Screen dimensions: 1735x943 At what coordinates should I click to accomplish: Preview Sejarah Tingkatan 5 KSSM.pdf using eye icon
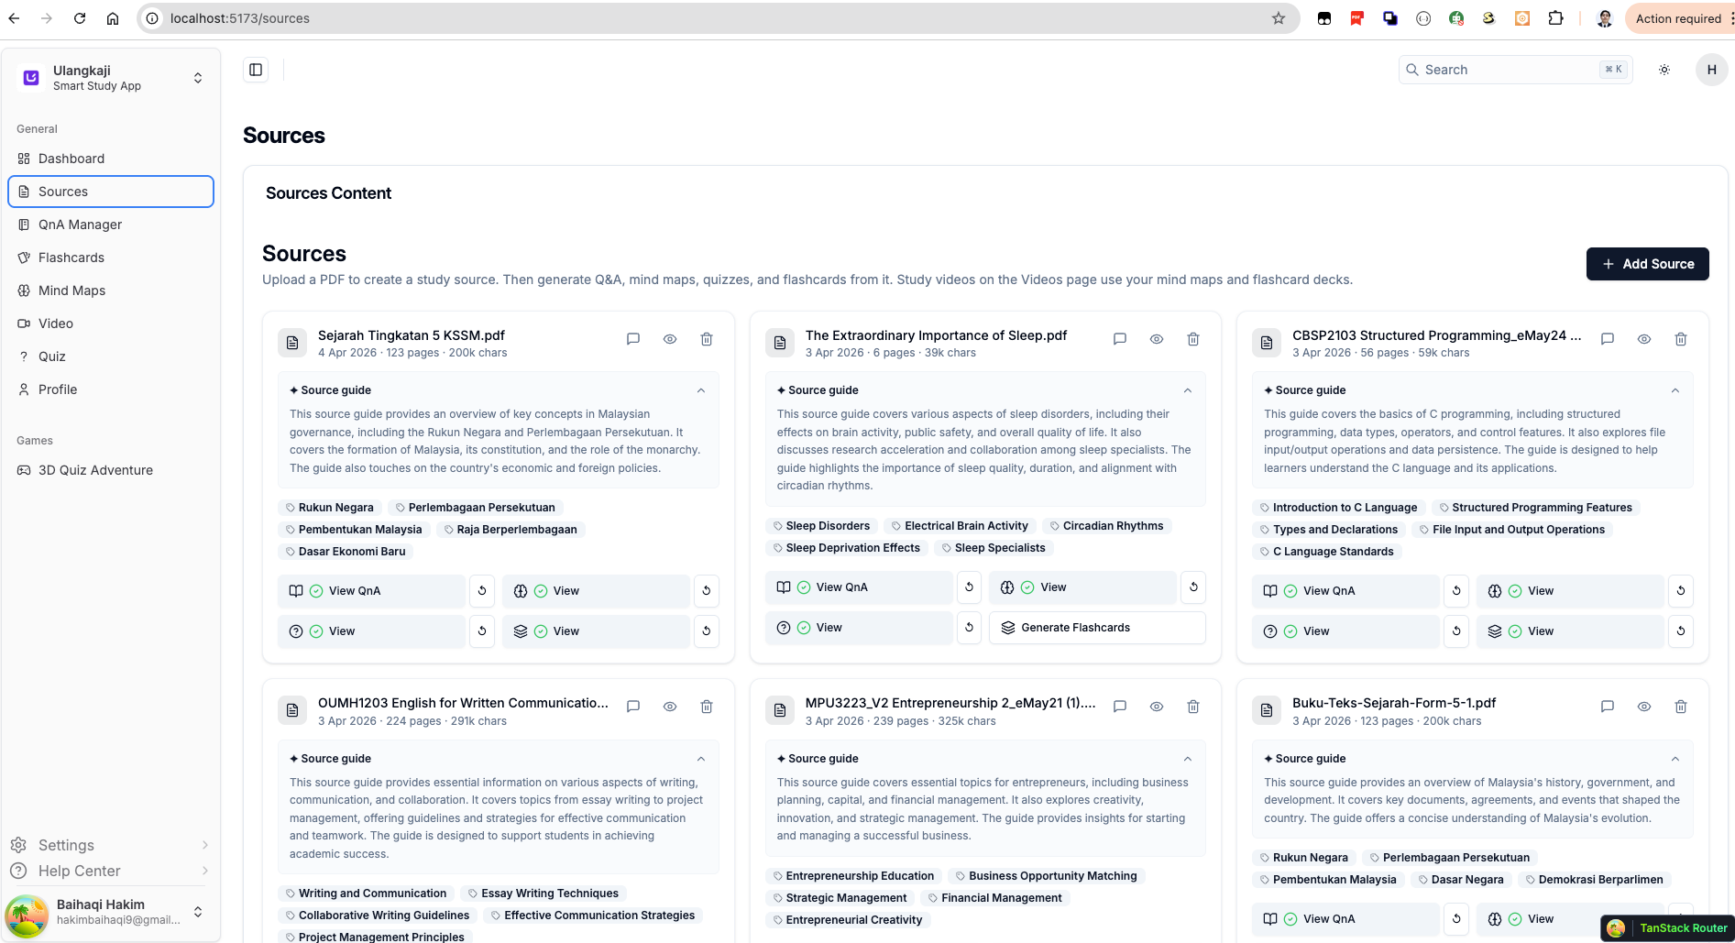(x=670, y=339)
